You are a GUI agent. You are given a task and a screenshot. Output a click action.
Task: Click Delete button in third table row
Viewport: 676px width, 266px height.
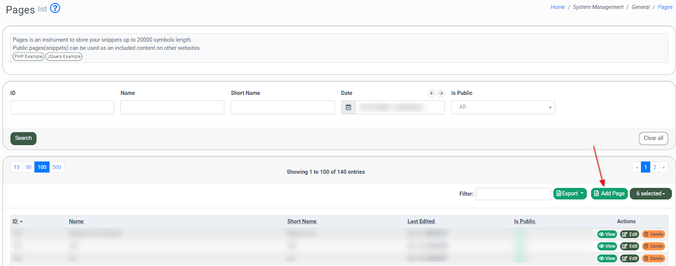(x=654, y=258)
